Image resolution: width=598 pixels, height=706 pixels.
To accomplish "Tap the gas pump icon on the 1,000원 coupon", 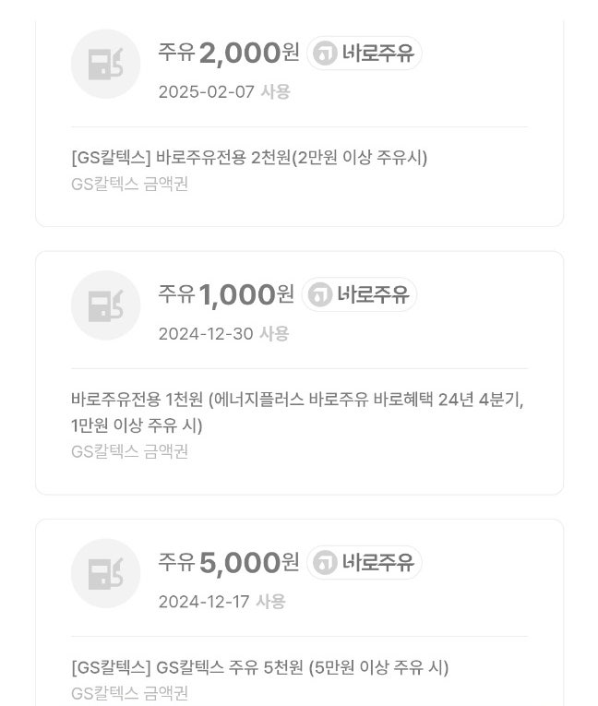I will click(105, 305).
